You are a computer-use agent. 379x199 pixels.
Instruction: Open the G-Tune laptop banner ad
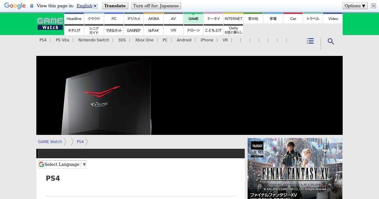tap(189, 95)
